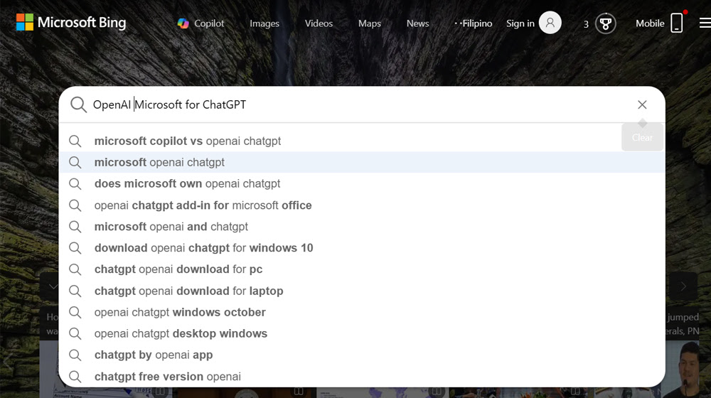Viewport: 711px width, 398px height.
Task: Open the News tab
Action: pyautogui.click(x=417, y=23)
